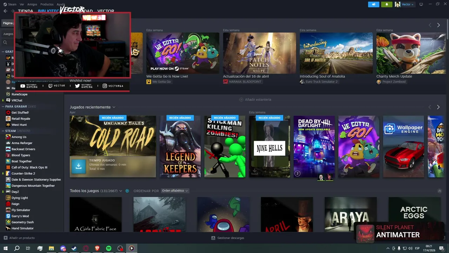Collapse the PARA GRABAR category
Image resolution: width=449 pixels, height=253 pixels.
tap(3, 106)
